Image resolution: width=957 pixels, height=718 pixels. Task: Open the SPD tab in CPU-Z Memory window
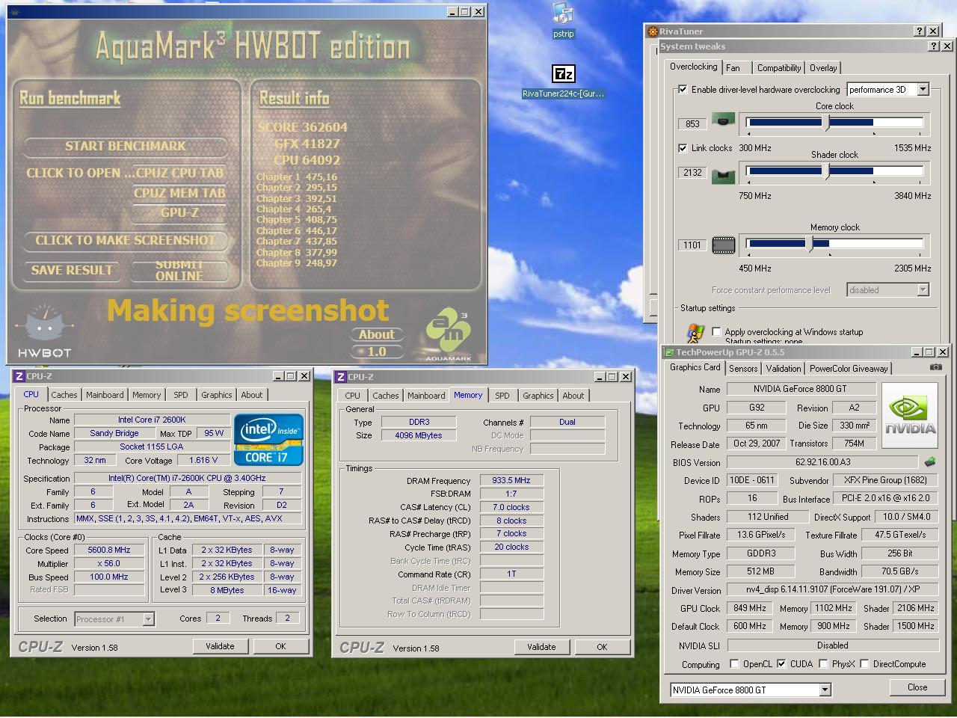click(x=502, y=396)
